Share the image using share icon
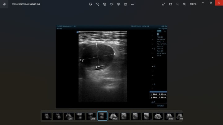The height and width of the screenshot is (125, 223). [x=125, y=4]
